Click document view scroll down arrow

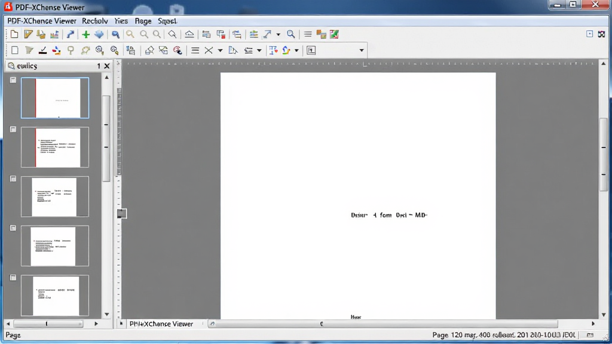pos(604,314)
